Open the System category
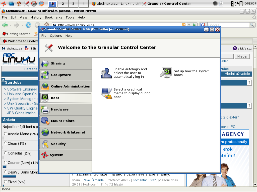Screen dimensions: 257x192 (x=66, y=155)
